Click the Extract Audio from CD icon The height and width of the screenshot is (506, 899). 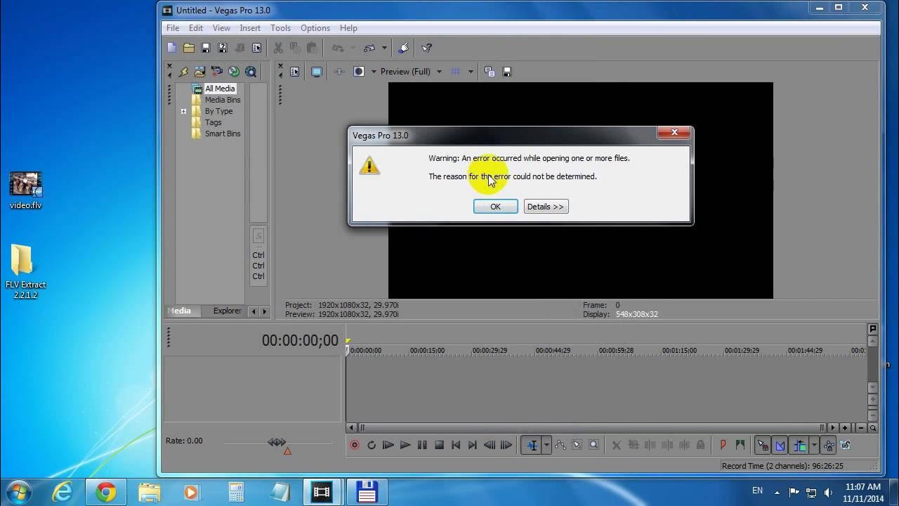click(x=234, y=72)
